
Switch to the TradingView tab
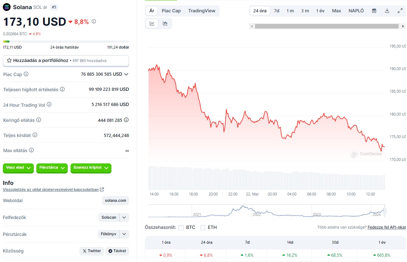pyautogui.click(x=202, y=11)
